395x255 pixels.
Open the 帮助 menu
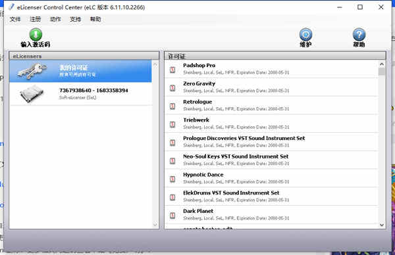tap(95, 19)
